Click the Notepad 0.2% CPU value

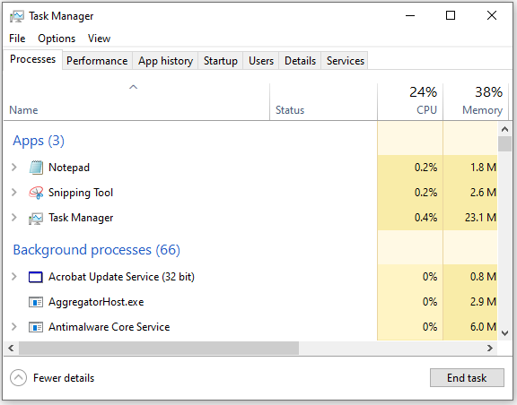425,168
